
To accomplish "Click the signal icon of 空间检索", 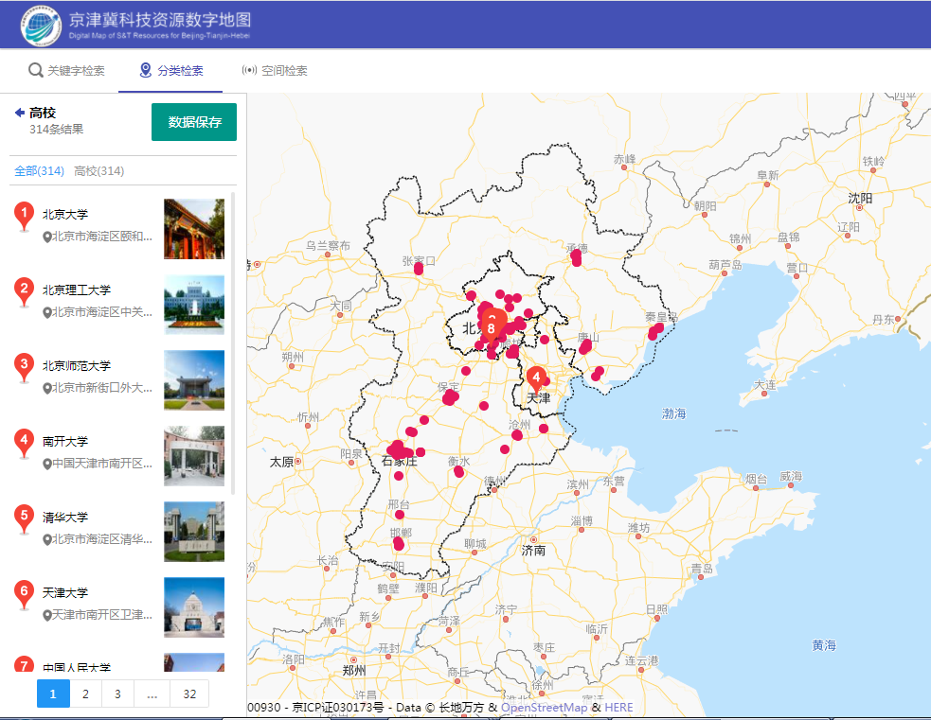I will pos(249,70).
